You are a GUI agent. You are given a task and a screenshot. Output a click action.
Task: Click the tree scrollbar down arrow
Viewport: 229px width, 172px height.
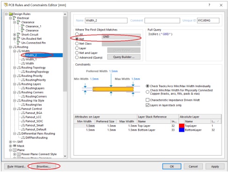coord(65,156)
